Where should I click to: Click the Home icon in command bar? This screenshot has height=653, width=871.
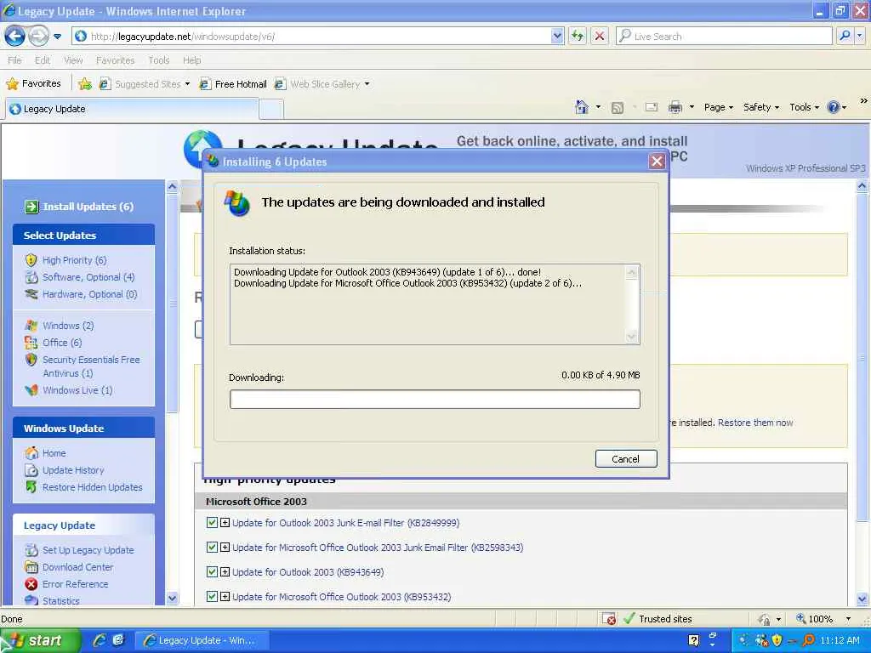tap(581, 106)
